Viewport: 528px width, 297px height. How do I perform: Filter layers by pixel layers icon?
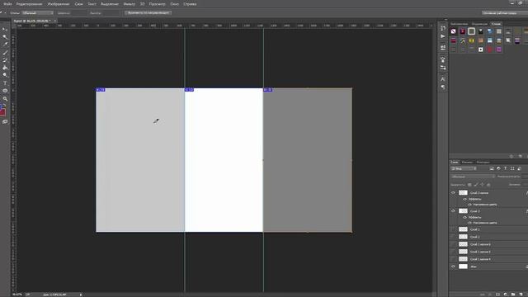pyautogui.click(x=492, y=168)
